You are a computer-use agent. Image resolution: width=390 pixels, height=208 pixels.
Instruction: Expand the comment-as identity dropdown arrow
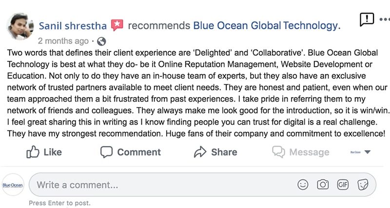(x=368, y=152)
